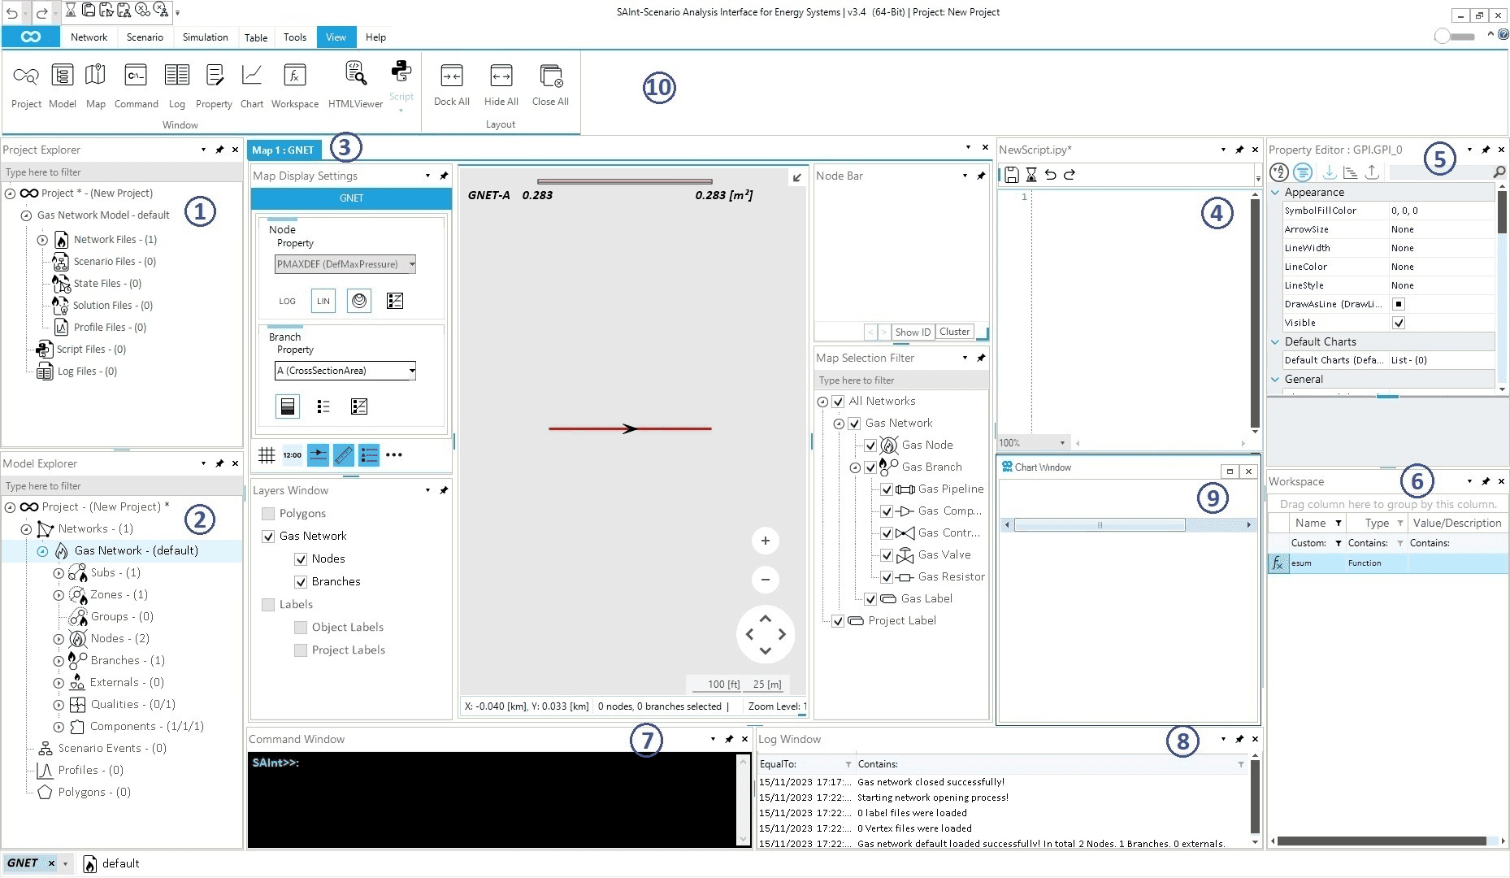Click the Hide All layout button

click(x=501, y=81)
